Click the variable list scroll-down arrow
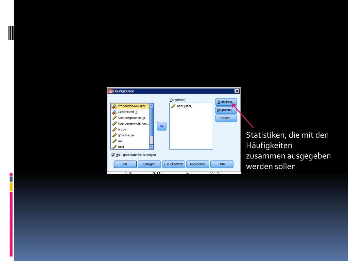Viewport: 348px width, 261px height. coord(151,147)
